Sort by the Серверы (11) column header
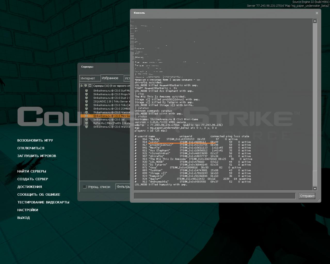This screenshot has height=264, width=330. pos(111,86)
